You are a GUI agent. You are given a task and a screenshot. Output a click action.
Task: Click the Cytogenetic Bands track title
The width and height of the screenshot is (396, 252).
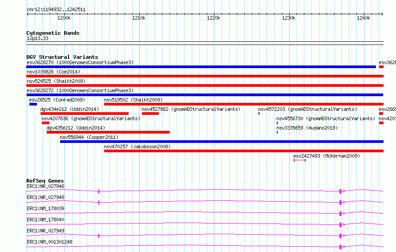(x=53, y=33)
